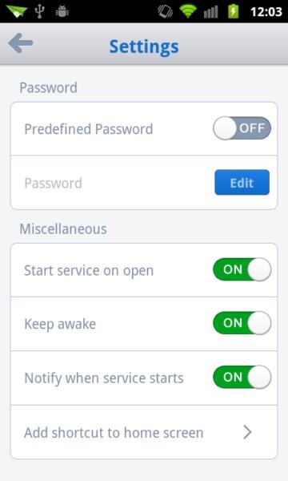Toggle Notify when service starts off
The width and height of the screenshot is (288, 481).
pyautogui.click(x=242, y=377)
